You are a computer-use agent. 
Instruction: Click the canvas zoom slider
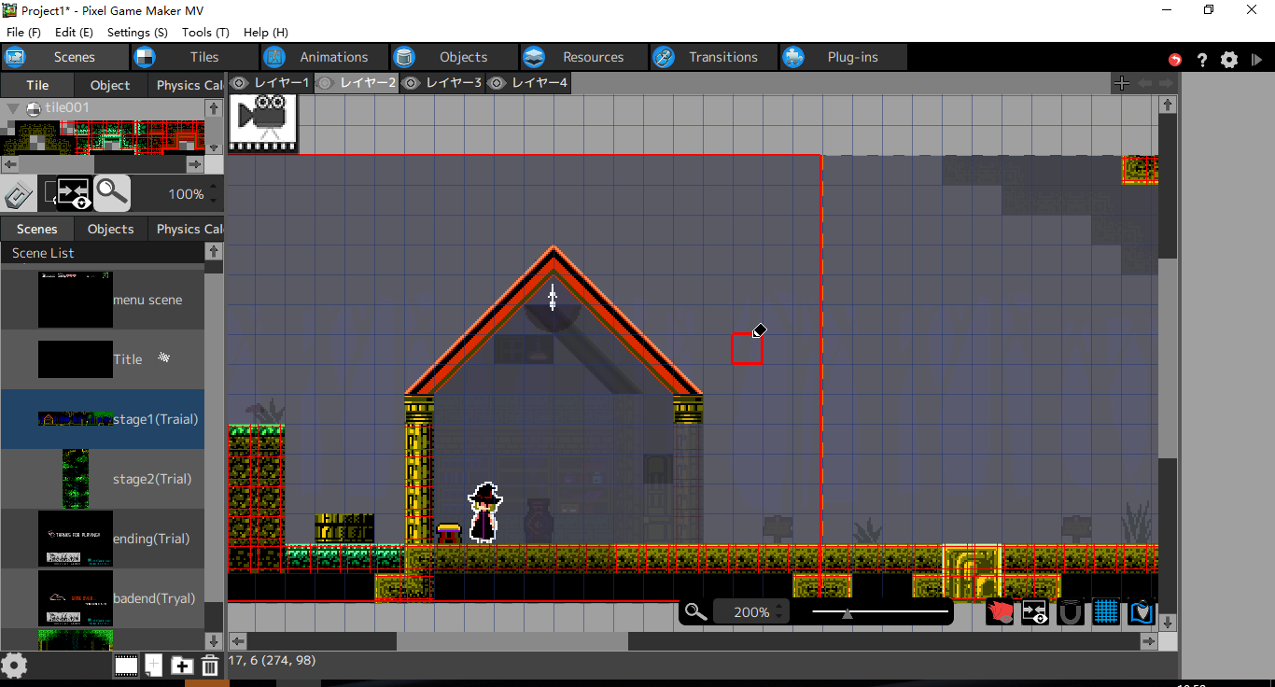pyautogui.click(x=880, y=612)
